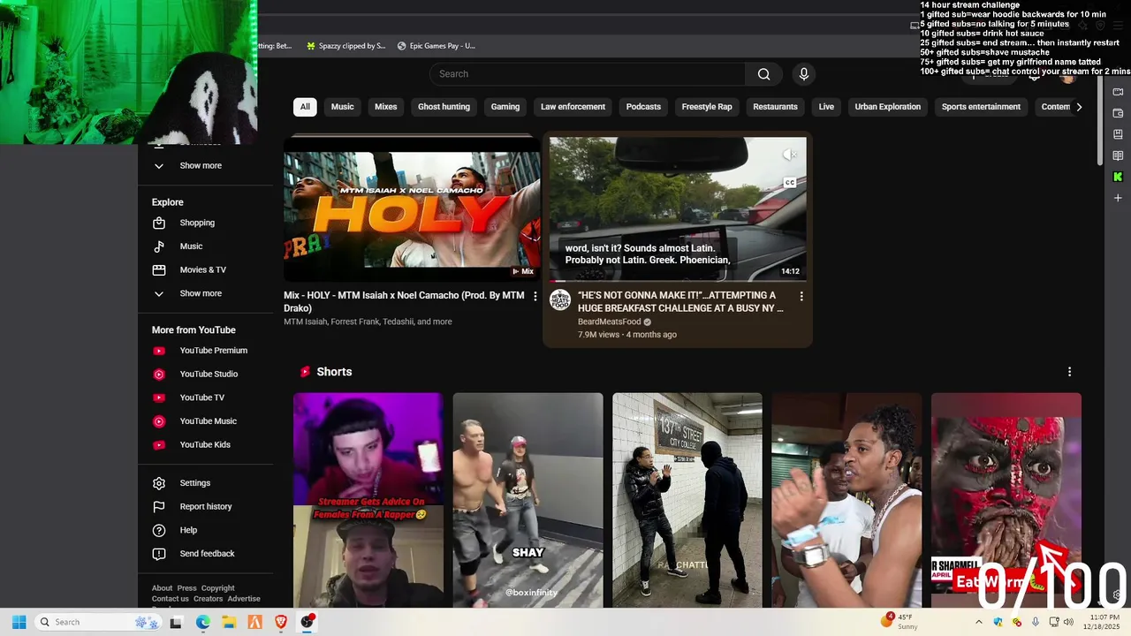
Task: Select the Law enforcement filter chip
Action: pos(573,107)
